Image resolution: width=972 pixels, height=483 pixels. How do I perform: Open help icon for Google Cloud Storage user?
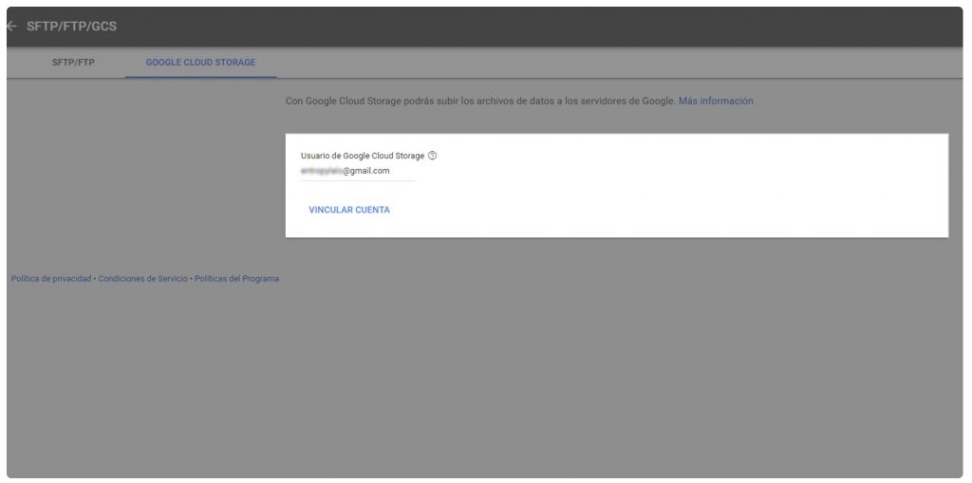point(433,157)
